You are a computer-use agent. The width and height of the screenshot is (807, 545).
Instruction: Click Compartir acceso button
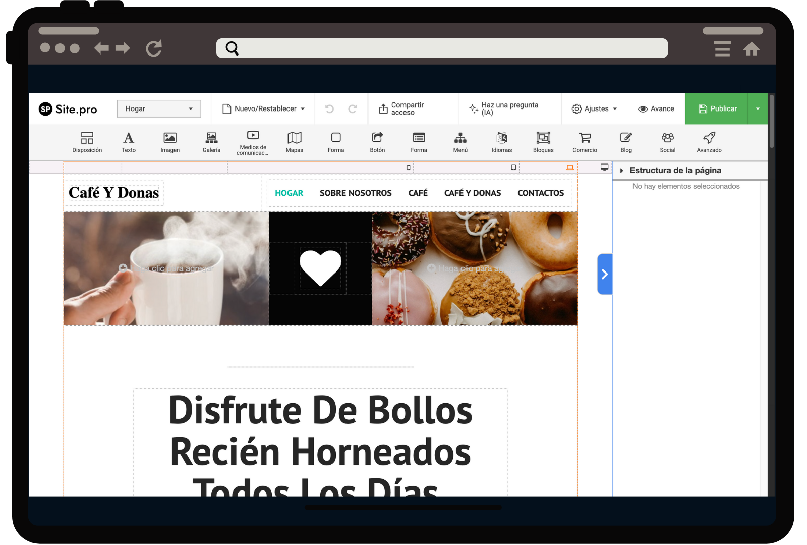(x=401, y=109)
